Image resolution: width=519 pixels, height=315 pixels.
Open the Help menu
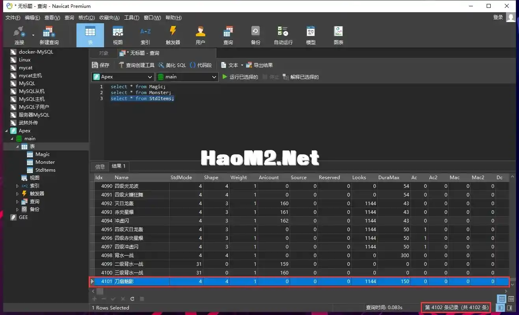click(173, 18)
